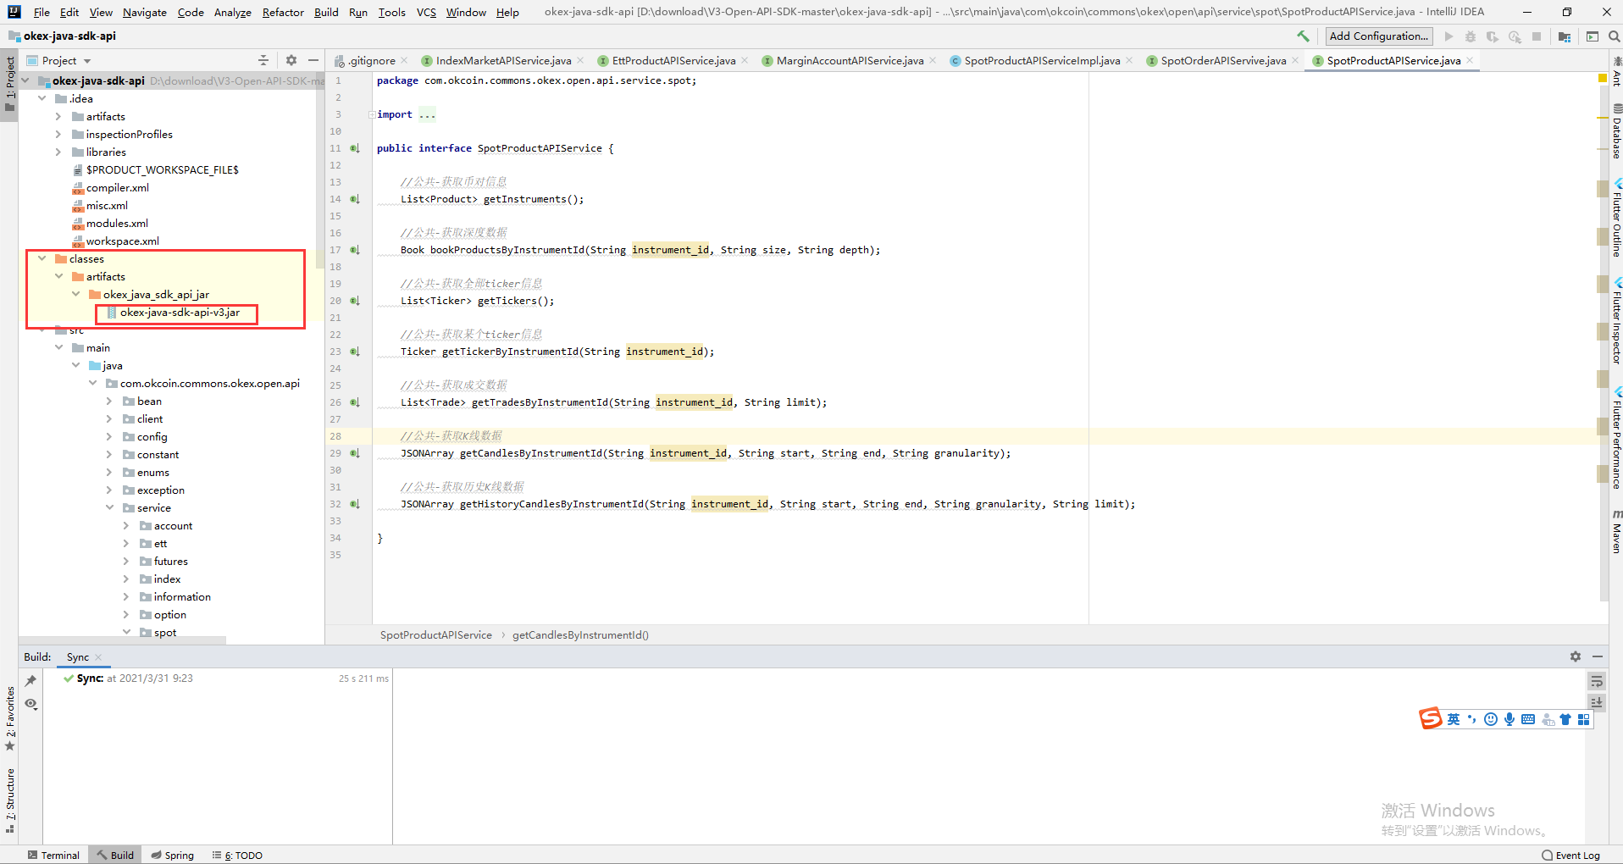Viewport: 1623px width, 864px height.
Task: Expand the bean package
Action: [x=109, y=401]
